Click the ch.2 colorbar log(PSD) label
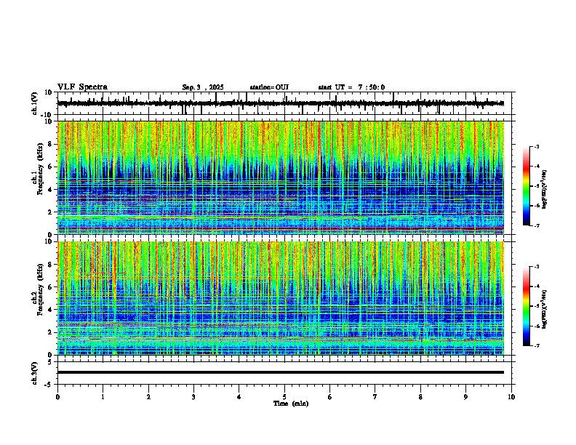The width and height of the screenshot is (576, 445). click(x=545, y=308)
